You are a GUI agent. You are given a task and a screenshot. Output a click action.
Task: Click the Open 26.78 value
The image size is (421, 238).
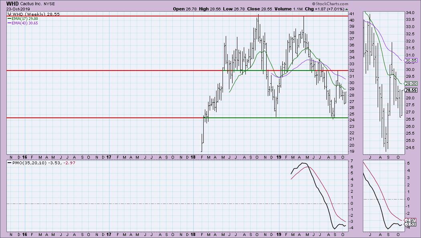click(185, 9)
